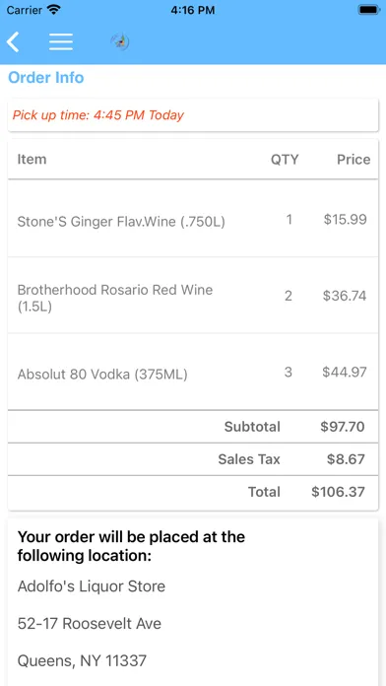Tap Adolfo's Liquor Store name
Viewport: 386px width, 686px height.
click(x=92, y=586)
